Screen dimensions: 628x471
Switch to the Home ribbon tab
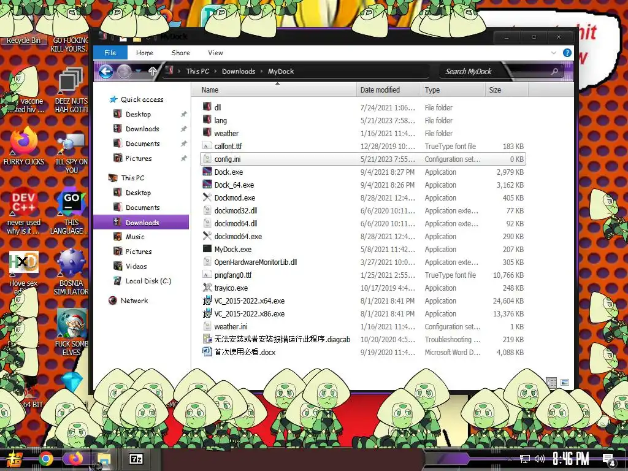145,53
